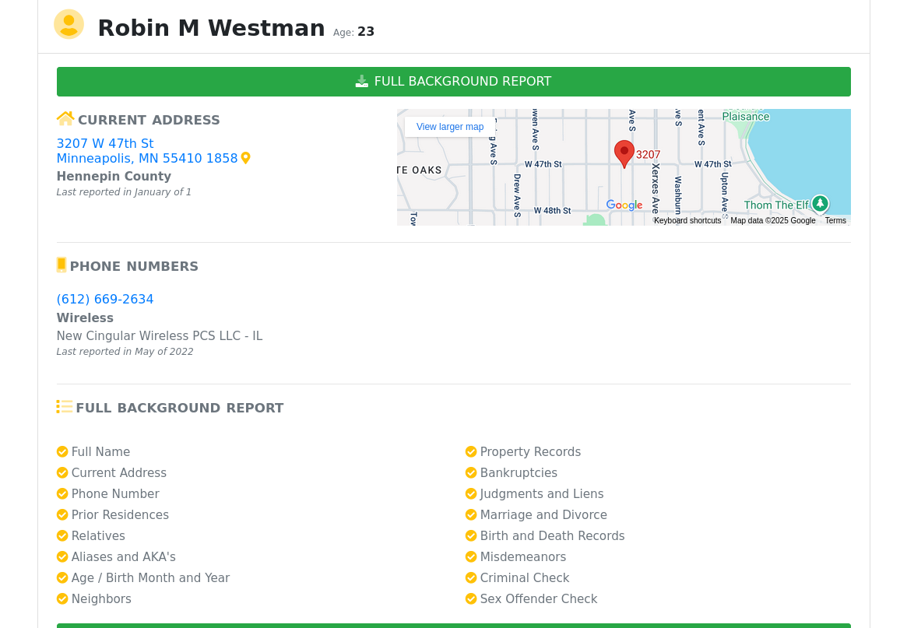Click the Wireless phone type label
Image resolution: width=900 pixels, height=628 pixels.
85,318
